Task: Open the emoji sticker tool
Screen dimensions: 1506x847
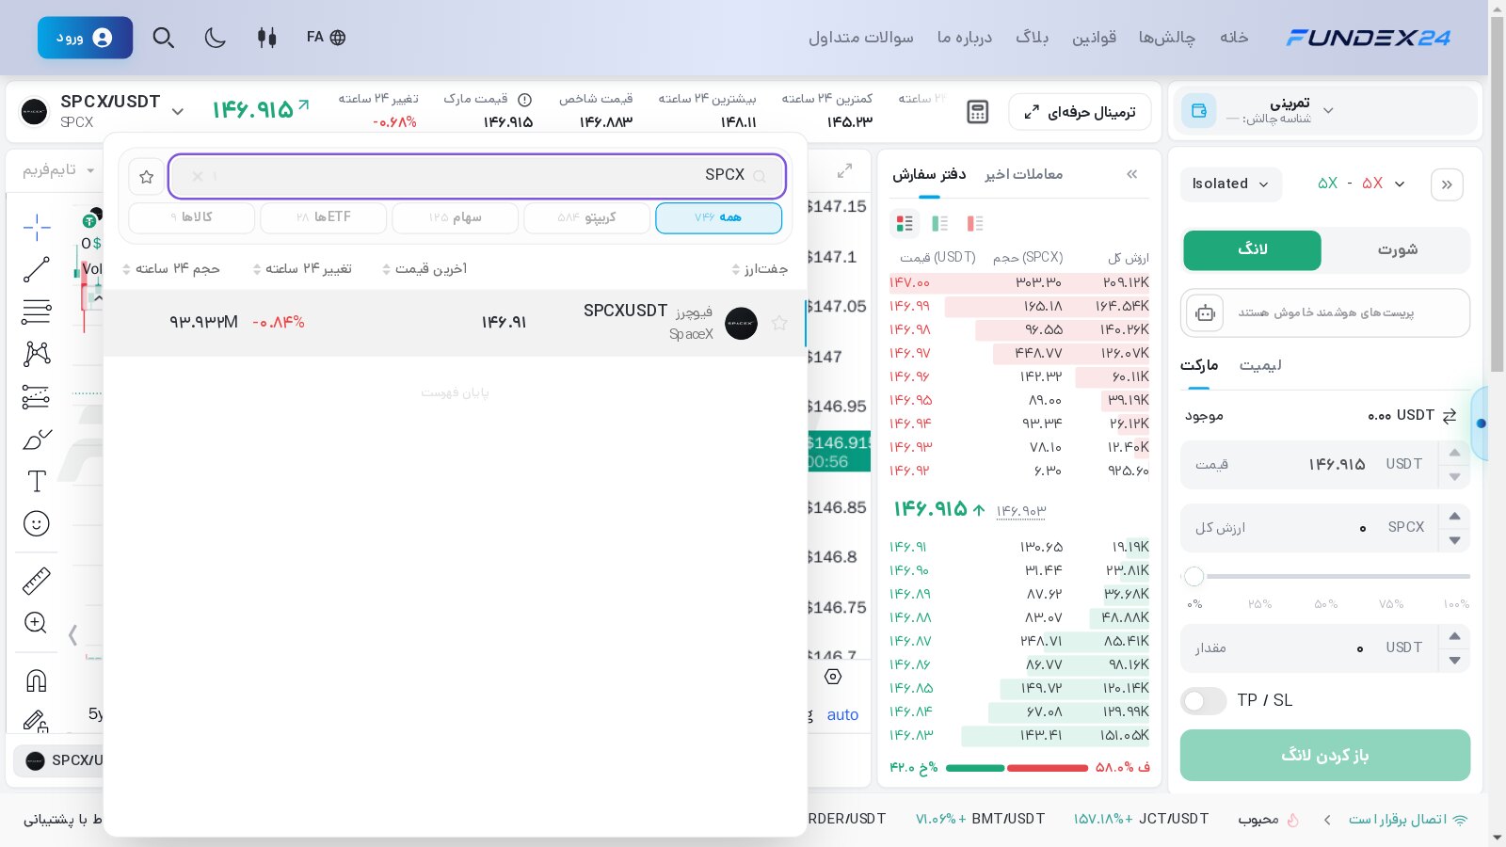Action: [37, 524]
